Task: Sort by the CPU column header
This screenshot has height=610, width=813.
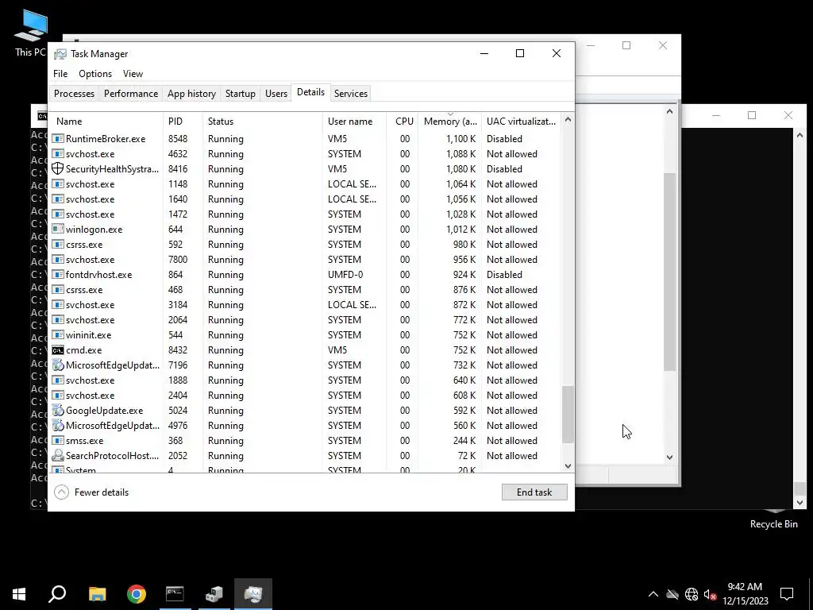Action: pyautogui.click(x=403, y=122)
